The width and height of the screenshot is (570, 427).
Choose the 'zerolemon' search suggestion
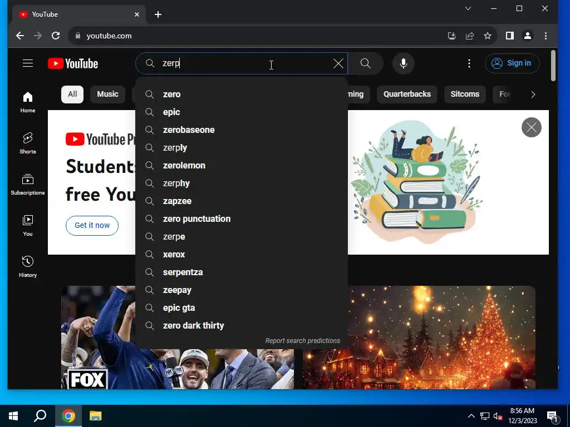242,166
